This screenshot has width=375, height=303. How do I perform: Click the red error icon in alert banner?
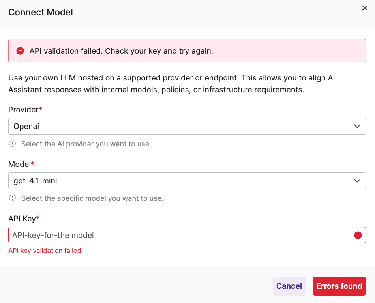coord(20,51)
